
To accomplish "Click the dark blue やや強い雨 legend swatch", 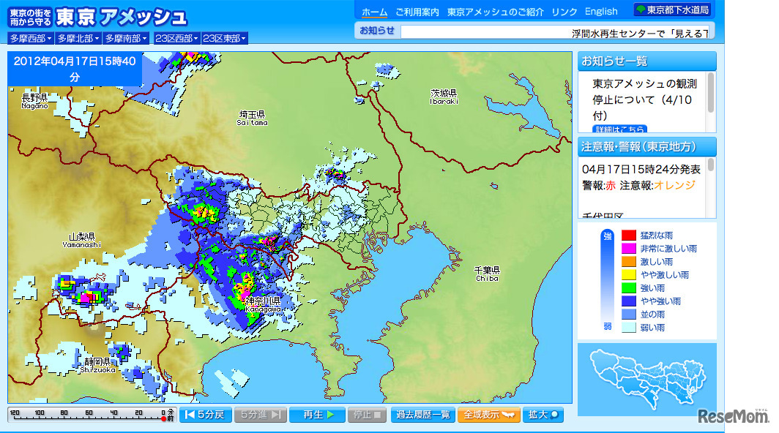I will (x=628, y=301).
